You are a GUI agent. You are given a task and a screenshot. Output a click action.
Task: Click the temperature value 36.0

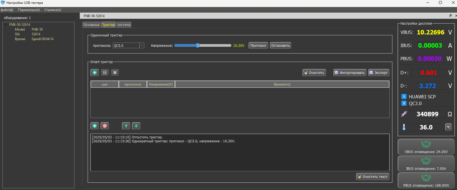click(426, 127)
